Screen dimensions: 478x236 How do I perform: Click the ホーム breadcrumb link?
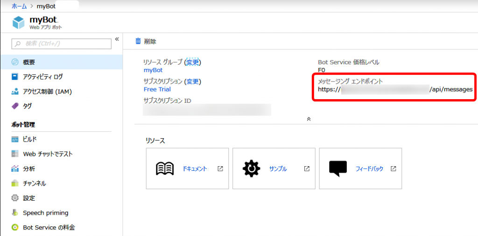click(x=19, y=7)
